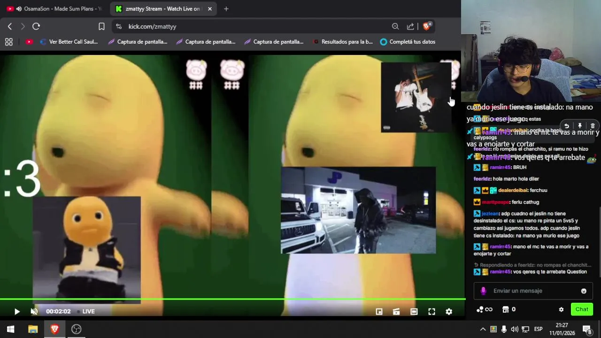Open a new browser tab
This screenshot has height=338, width=601.
226,9
